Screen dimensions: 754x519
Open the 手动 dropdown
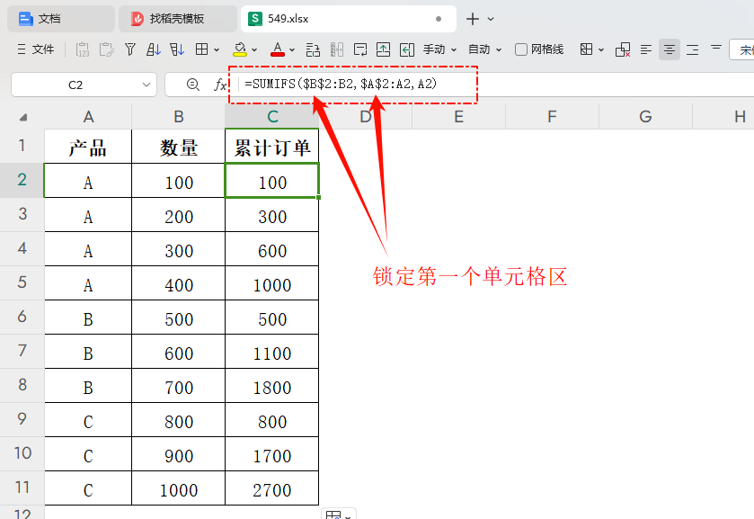pyautogui.click(x=439, y=49)
